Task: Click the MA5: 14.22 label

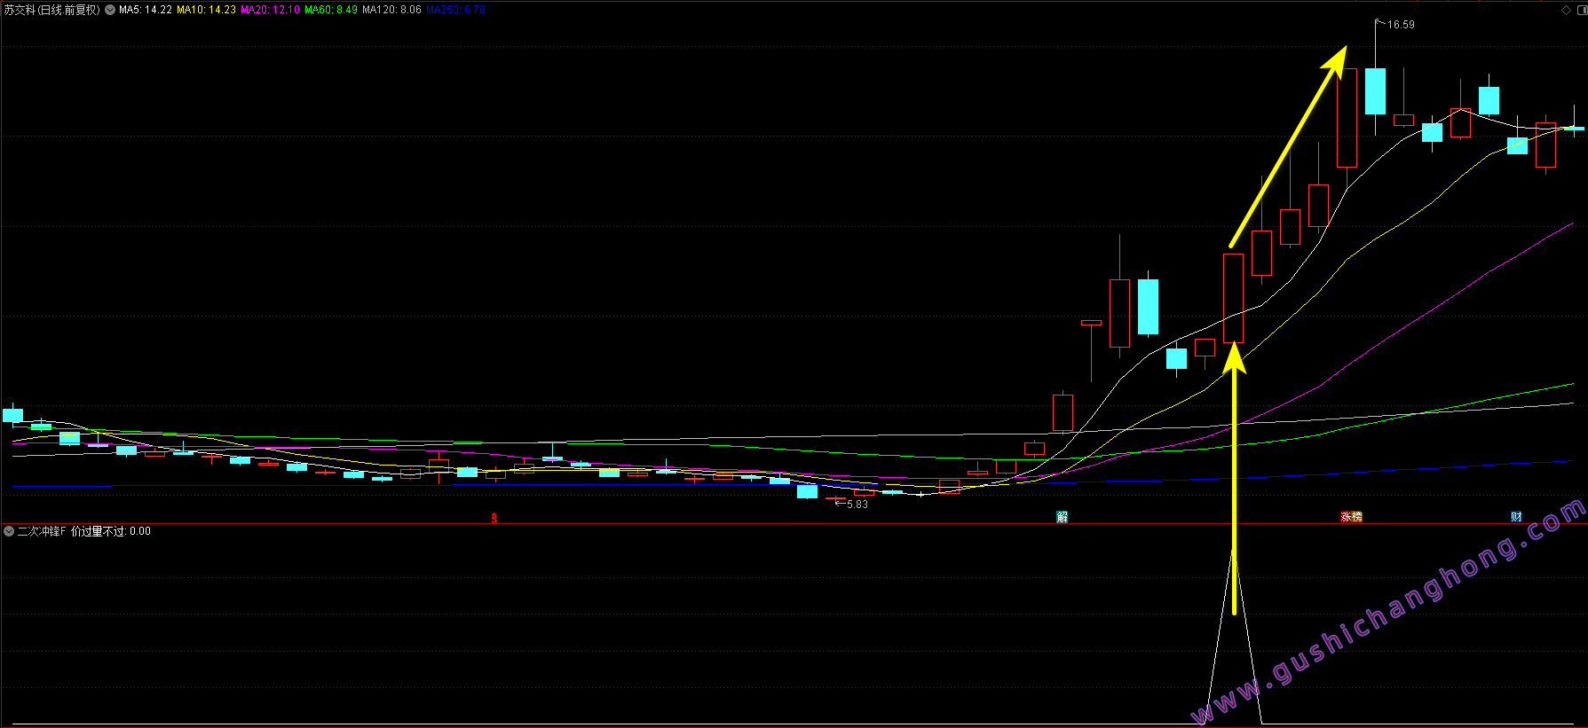Action: click(146, 10)
